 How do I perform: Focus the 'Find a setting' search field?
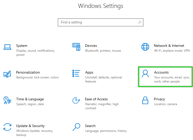click(98, 22)
